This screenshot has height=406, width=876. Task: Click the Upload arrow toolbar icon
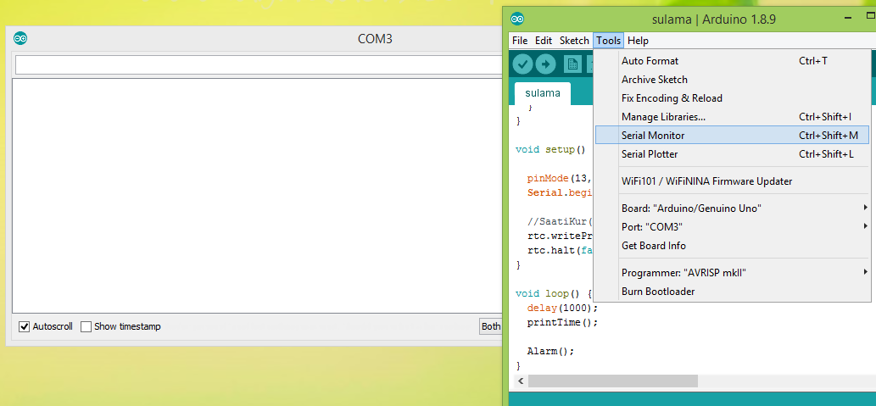545,64
